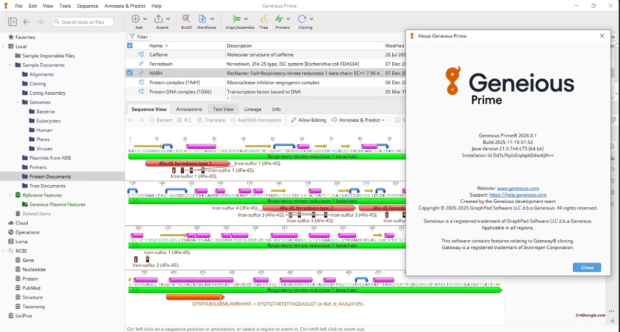This screenshot has height=332, width=620.
Task: Click Close button in About dialog
Action: pyautogui.click(x=587, y=268)
